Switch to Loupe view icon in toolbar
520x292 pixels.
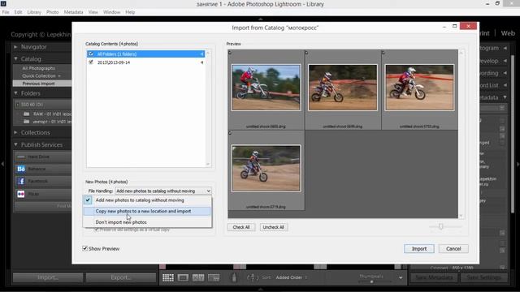(x=183, y=277)
